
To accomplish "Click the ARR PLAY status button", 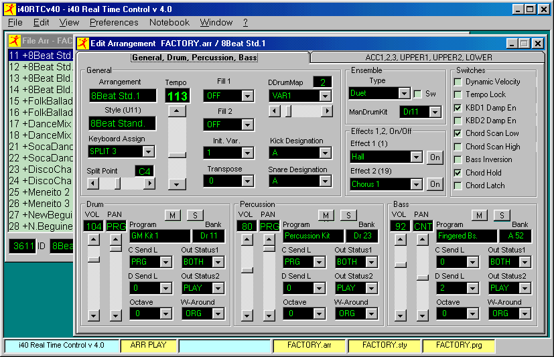I will pos(148,346).
